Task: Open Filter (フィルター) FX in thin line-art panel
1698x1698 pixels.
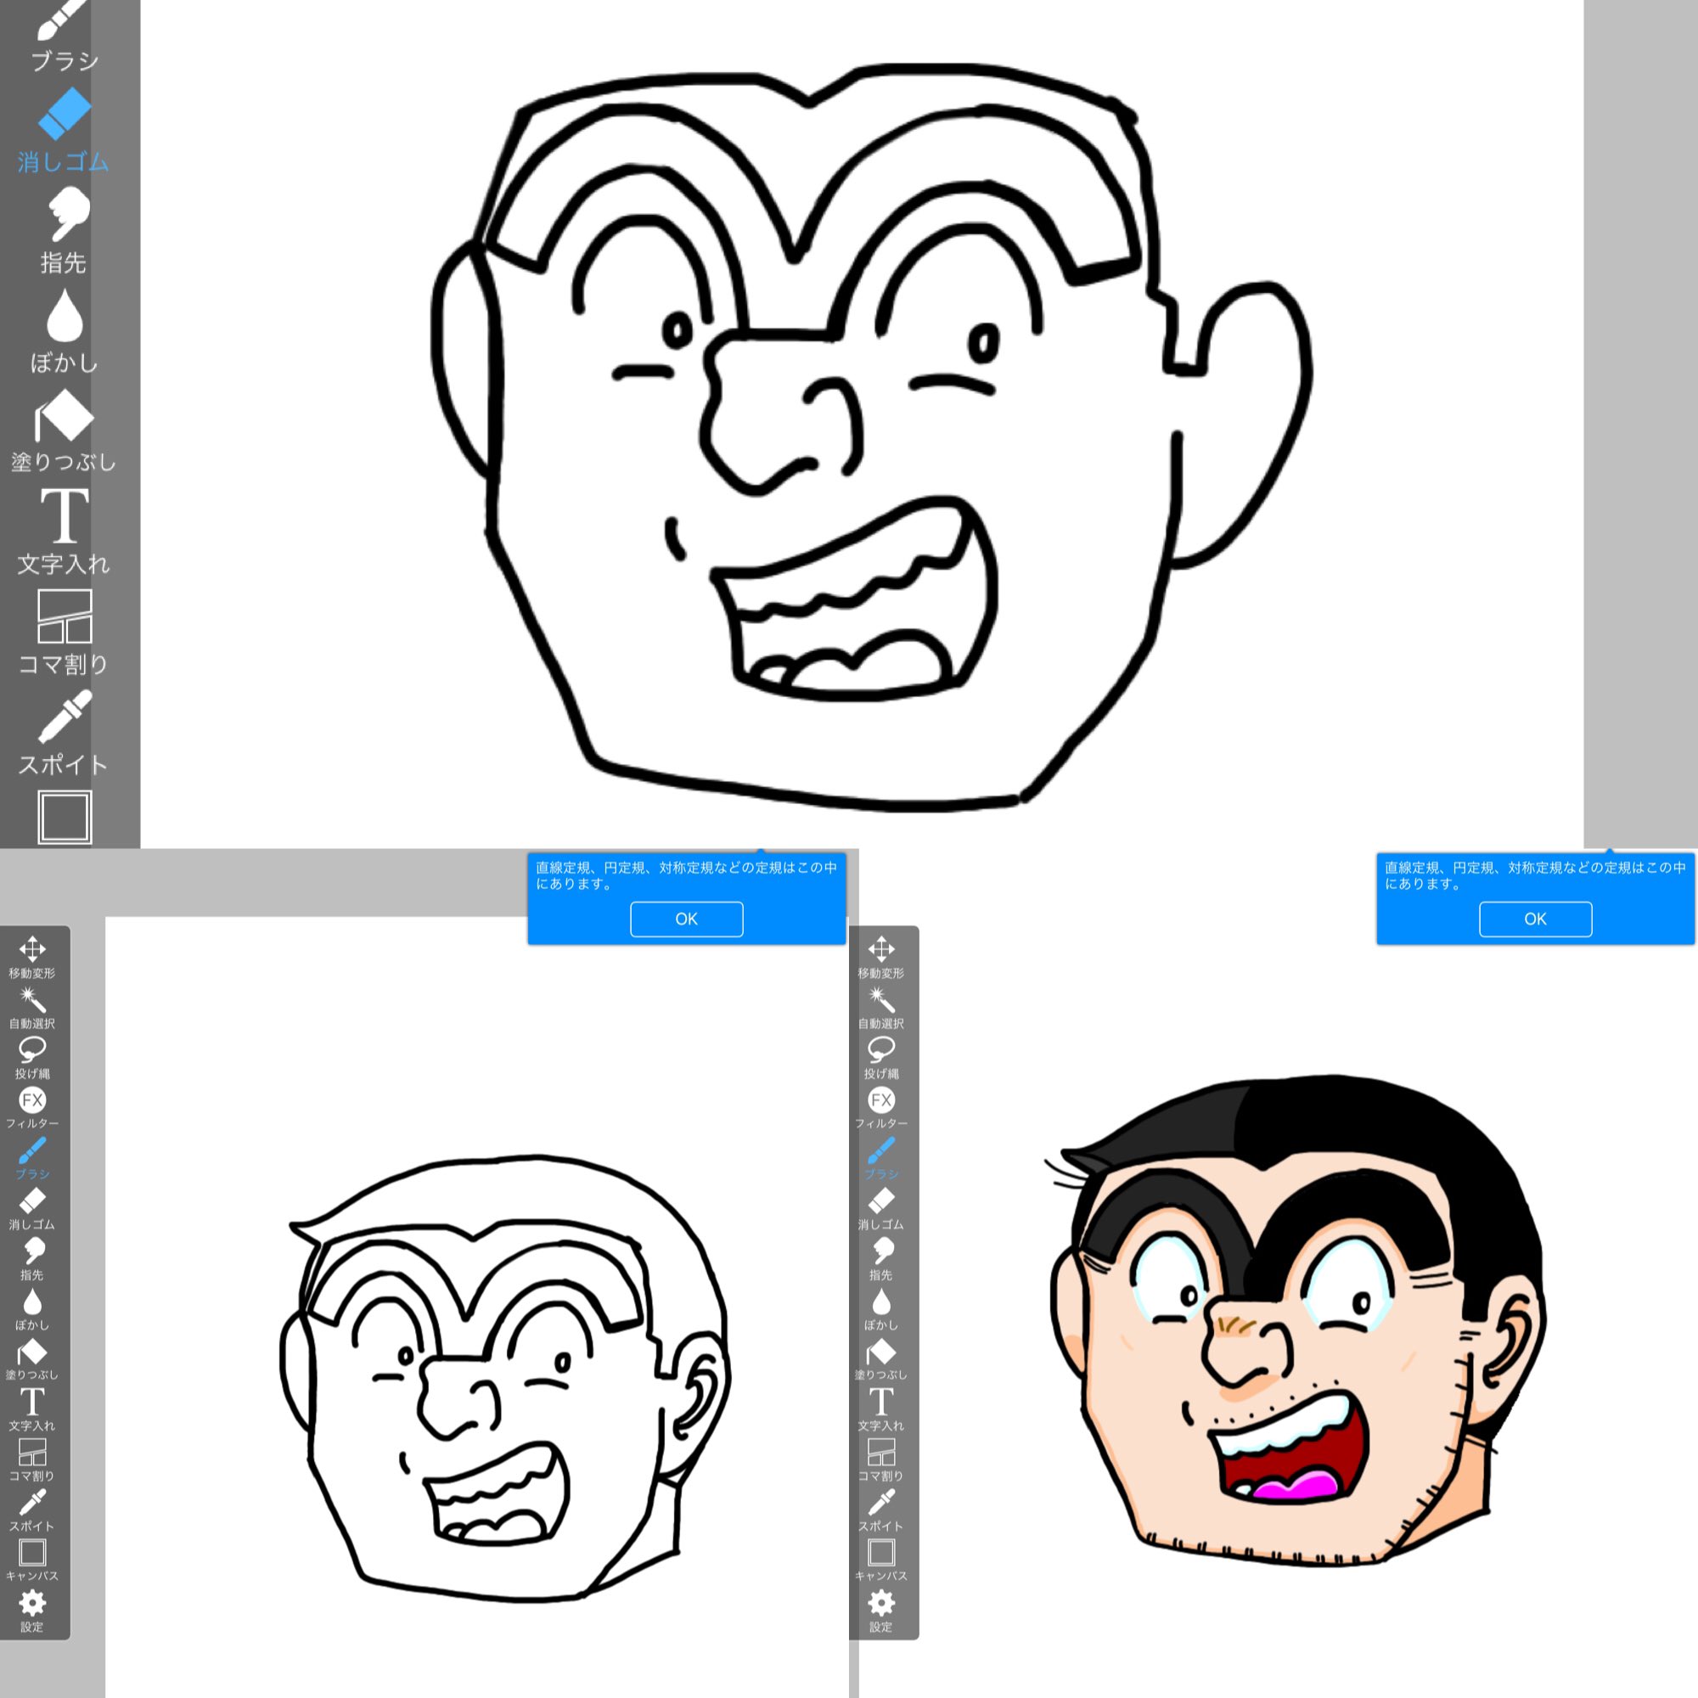Action: [x=32, y=1107]
